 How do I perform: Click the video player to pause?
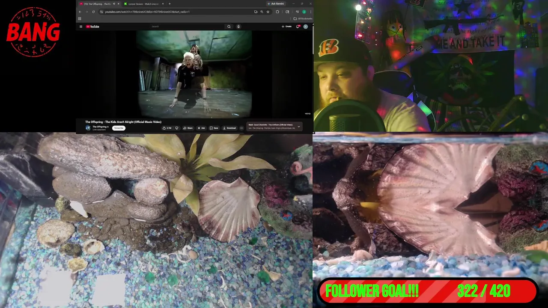[194, 74]
